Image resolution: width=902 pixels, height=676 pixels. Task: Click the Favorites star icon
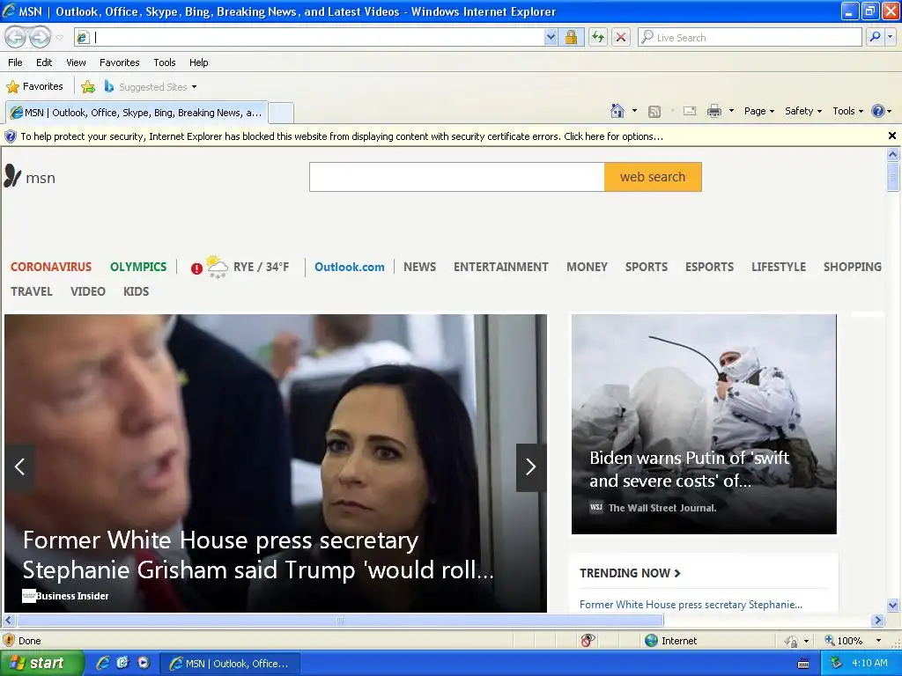coord(12,87)
